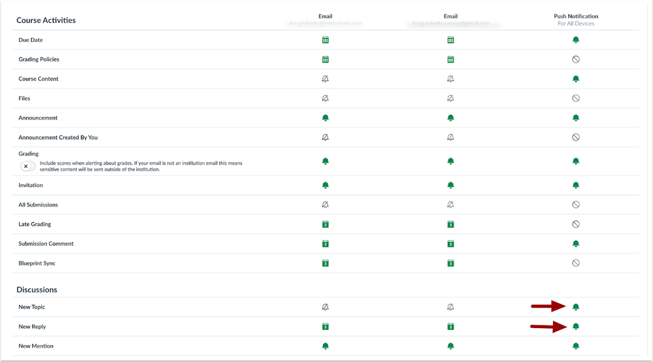Image resolution: width=653 pixels, height=362 pixels.
Task: Click Course Content muted bell in the gmail email column
Action: click(450, 79)
